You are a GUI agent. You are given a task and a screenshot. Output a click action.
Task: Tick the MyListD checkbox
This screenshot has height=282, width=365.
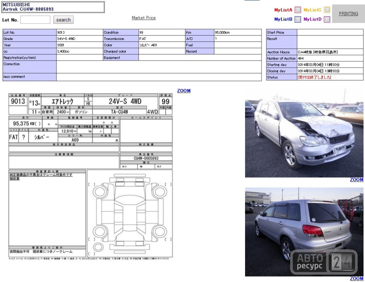327,19
